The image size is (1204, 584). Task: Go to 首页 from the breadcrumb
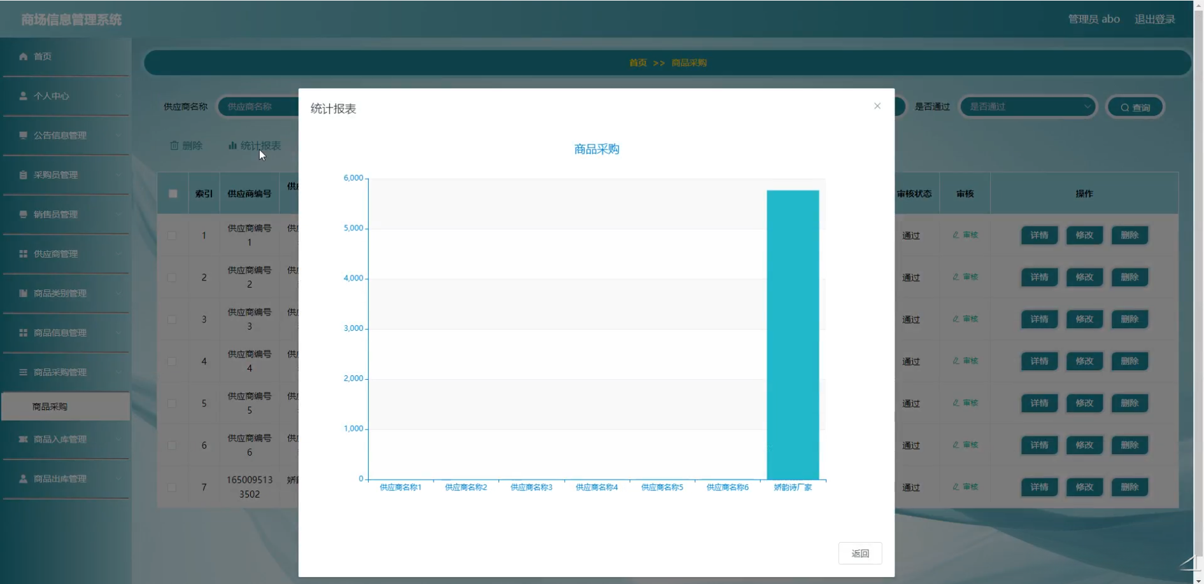(x=638, y=63)
